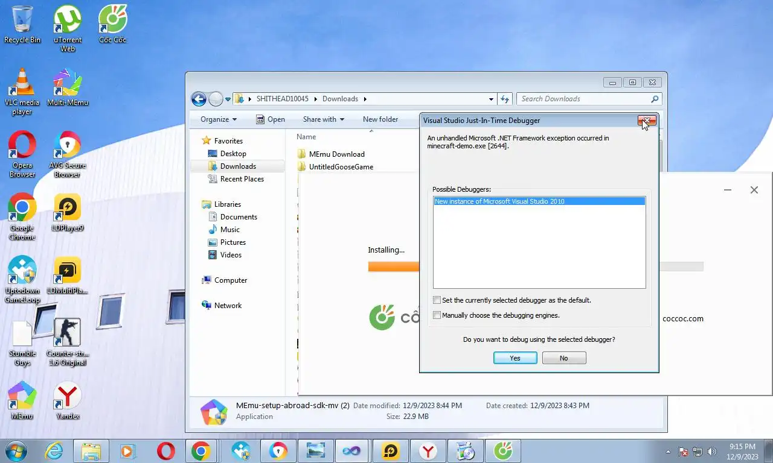Open the Opera Browser desktop shortcut
Screen dimensions: 773x463
(x=22, y=154)
